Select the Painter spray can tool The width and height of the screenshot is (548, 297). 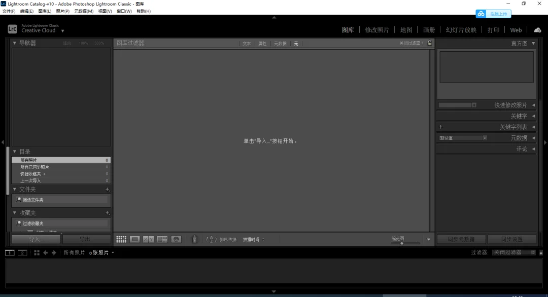[x=195, y=239]
